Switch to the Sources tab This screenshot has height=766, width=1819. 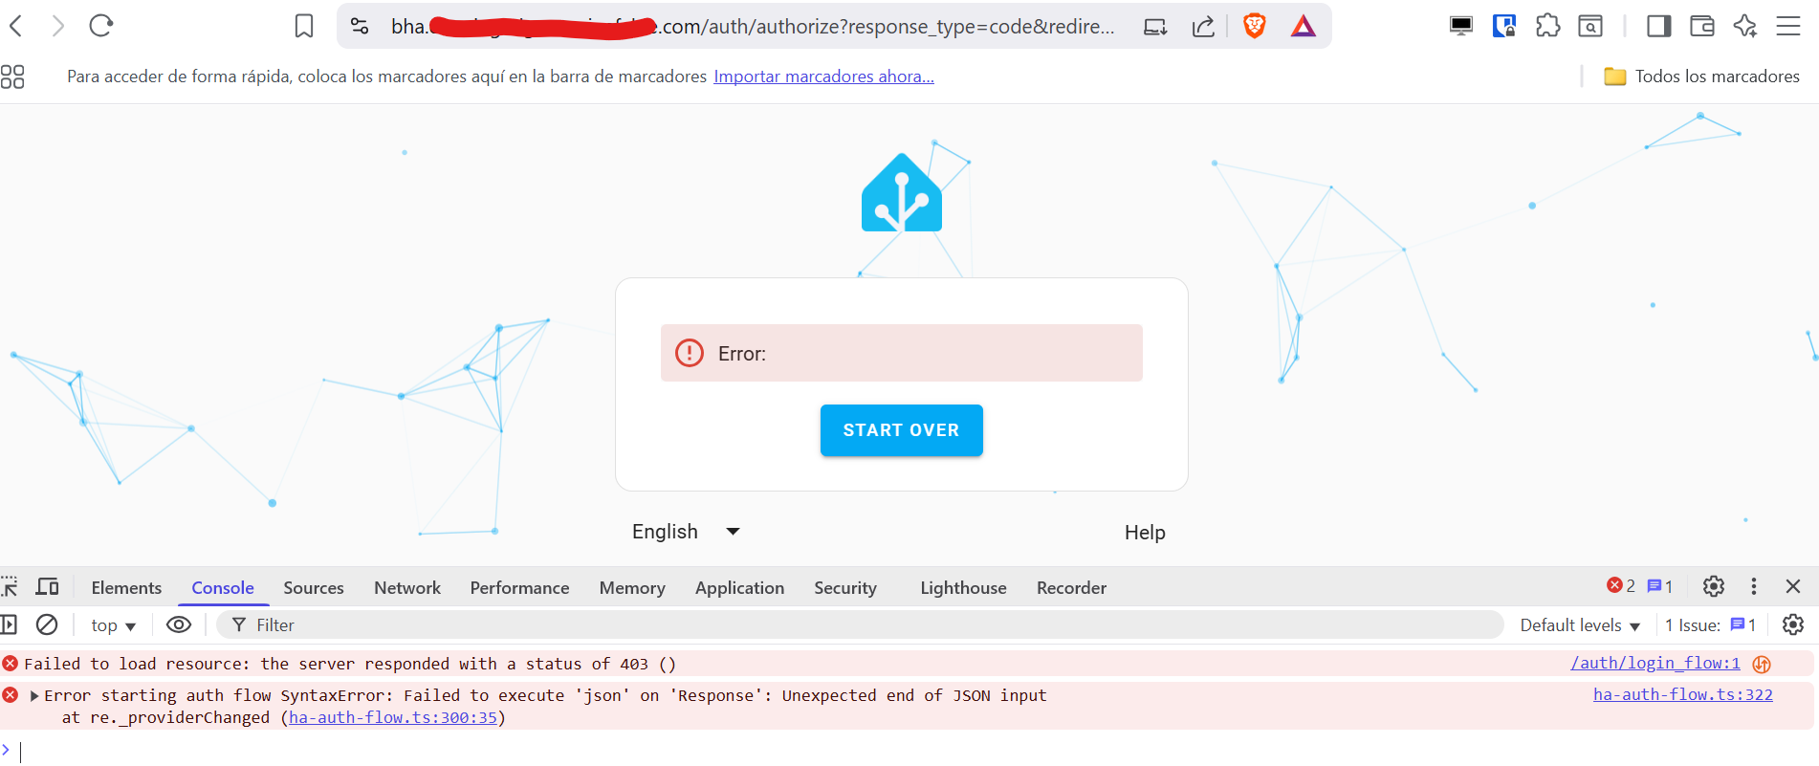click(314, 588)
